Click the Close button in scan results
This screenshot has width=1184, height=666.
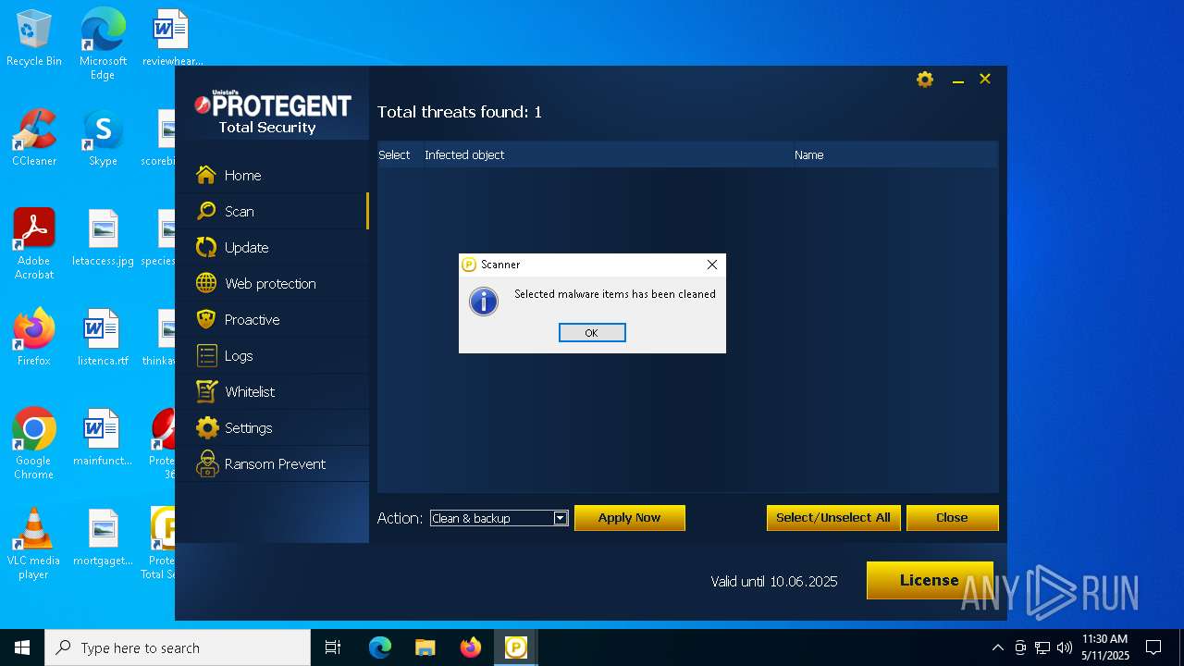click(x=952, y=518)
